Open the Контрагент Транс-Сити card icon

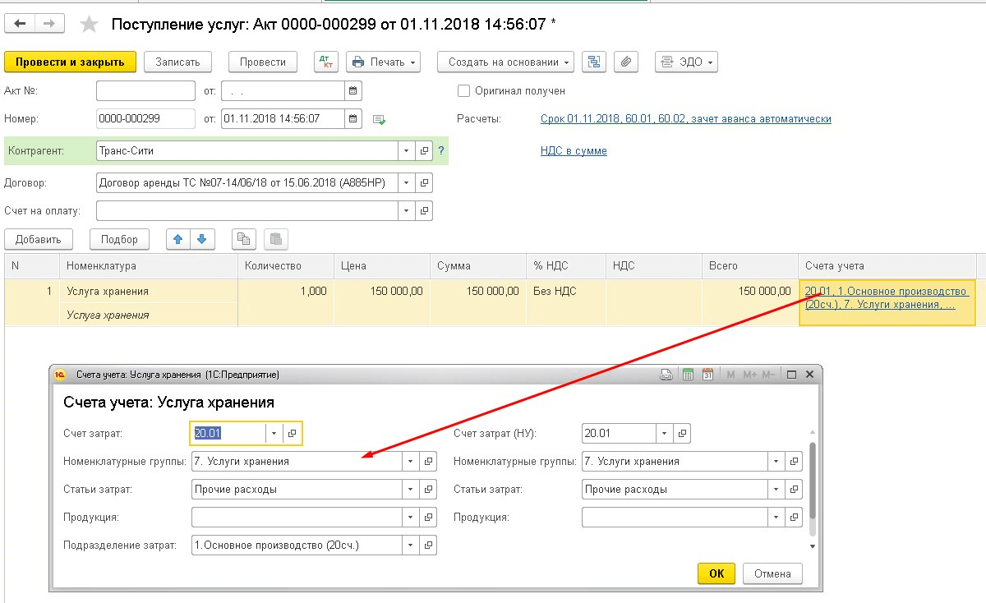tap(425, 152)
